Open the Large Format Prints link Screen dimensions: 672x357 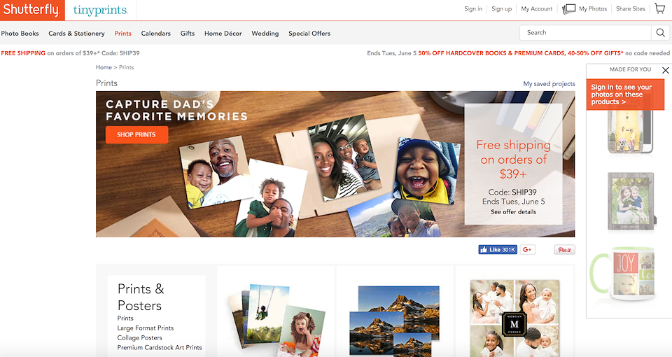[146, 328]
